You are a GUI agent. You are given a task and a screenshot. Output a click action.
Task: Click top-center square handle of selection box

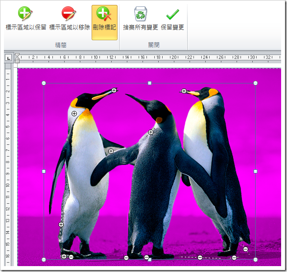pyautogui.click(x=149, y=83)
